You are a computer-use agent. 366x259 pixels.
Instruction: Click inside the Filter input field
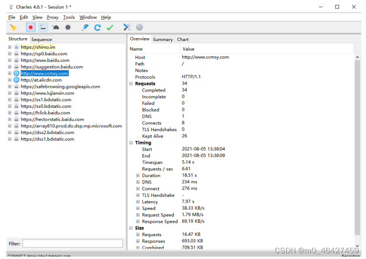73,244
